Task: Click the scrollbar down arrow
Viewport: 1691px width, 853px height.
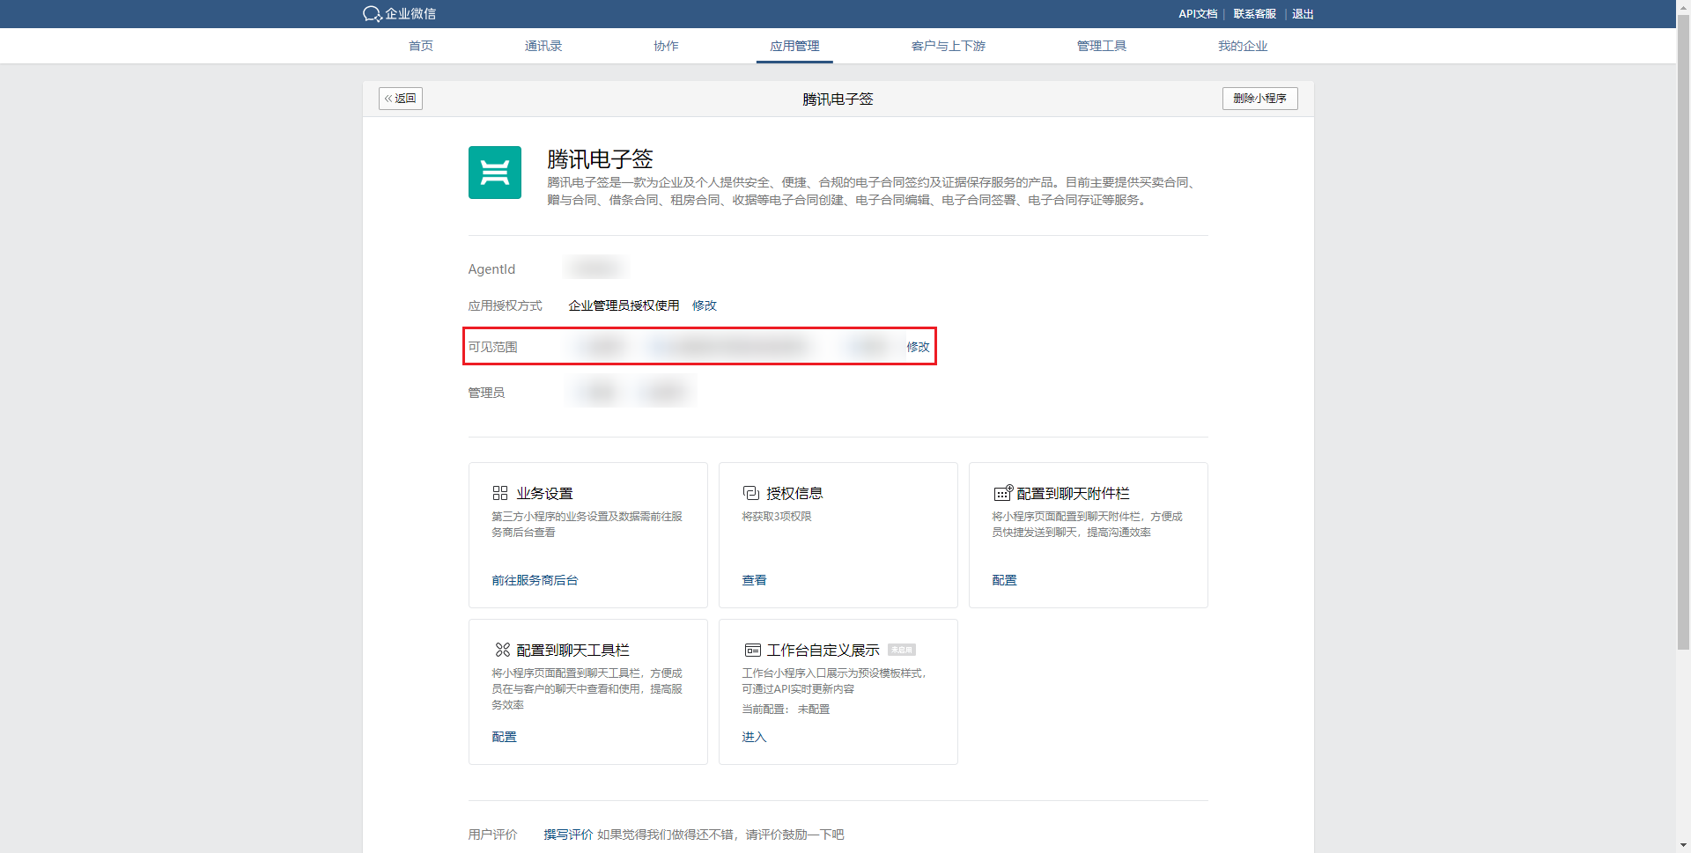Action: [x=1683, y=845]
